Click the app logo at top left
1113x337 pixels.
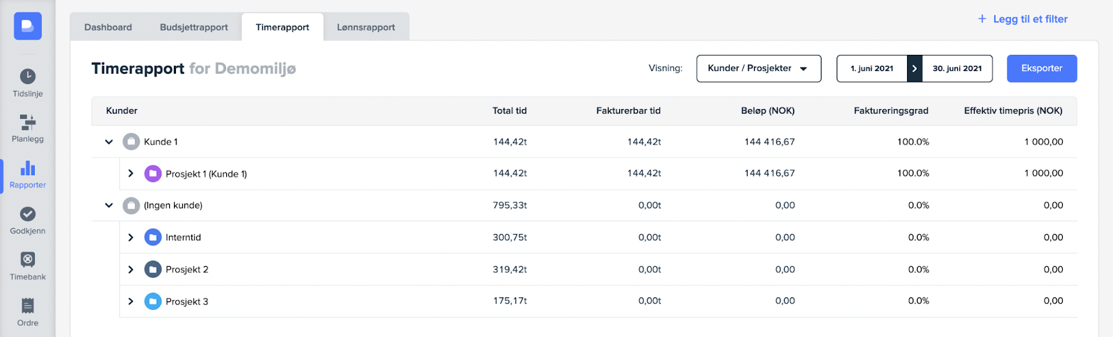(28, 26)
